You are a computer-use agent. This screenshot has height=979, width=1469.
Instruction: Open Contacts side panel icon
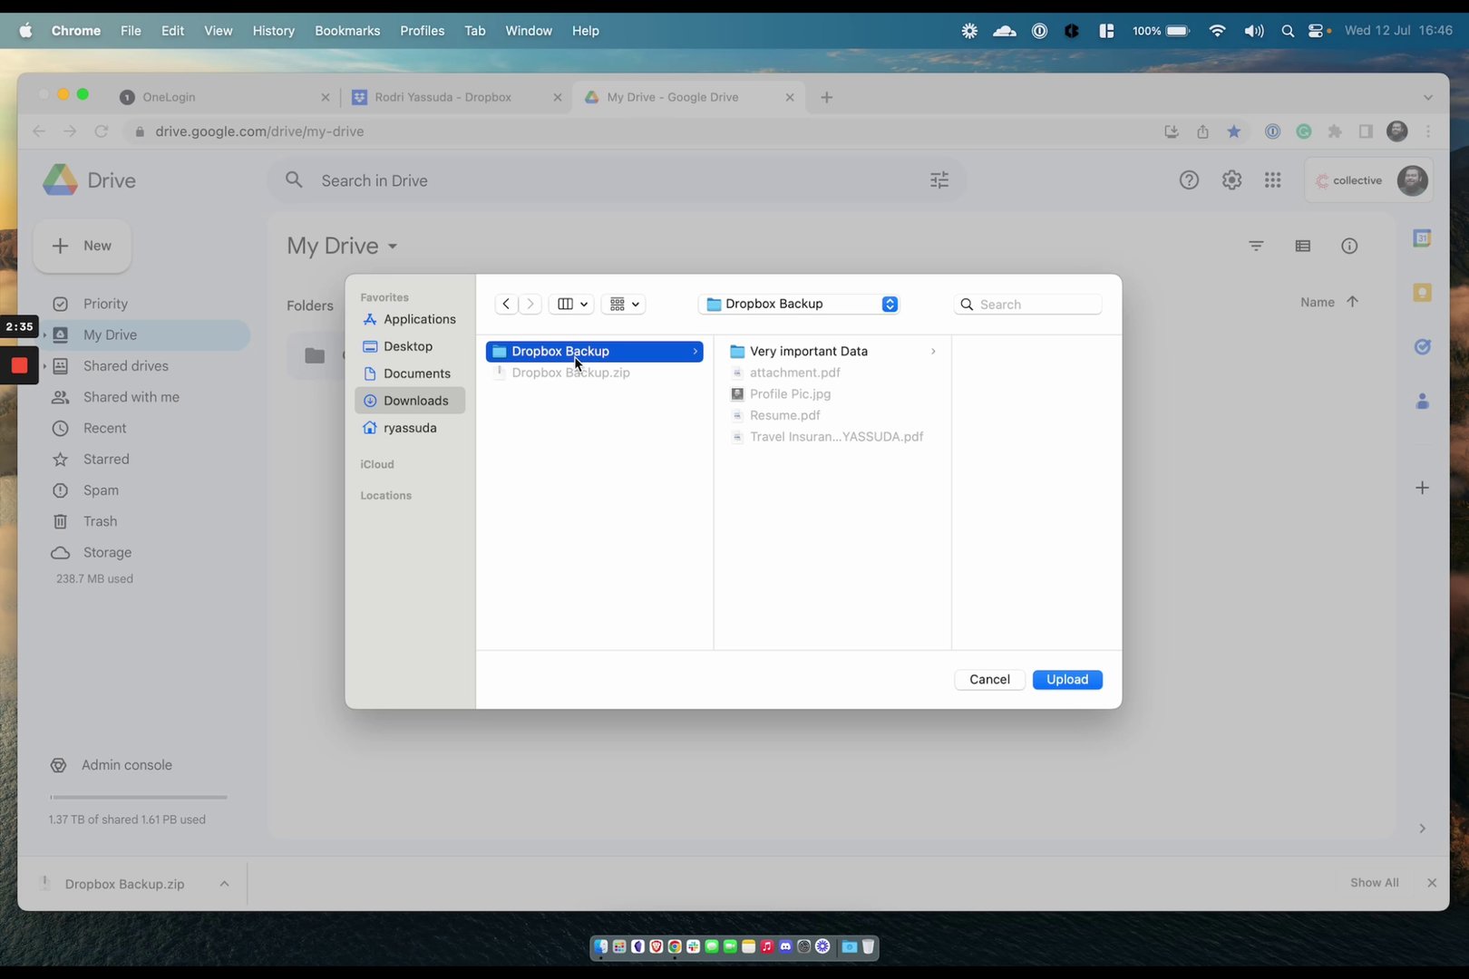click(1422, 402)
